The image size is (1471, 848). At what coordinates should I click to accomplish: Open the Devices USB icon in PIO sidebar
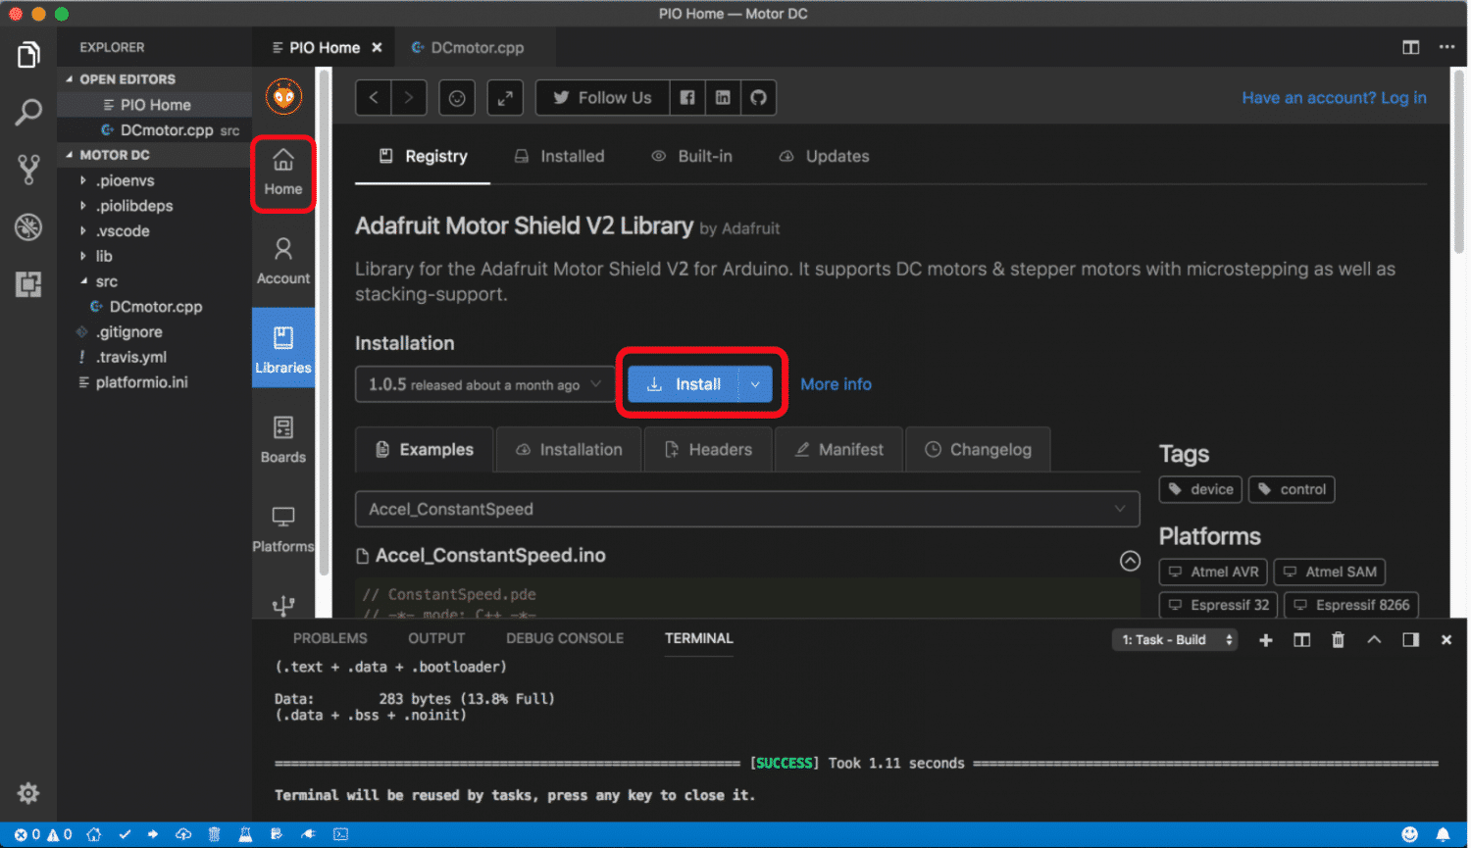tap(283, 606)
